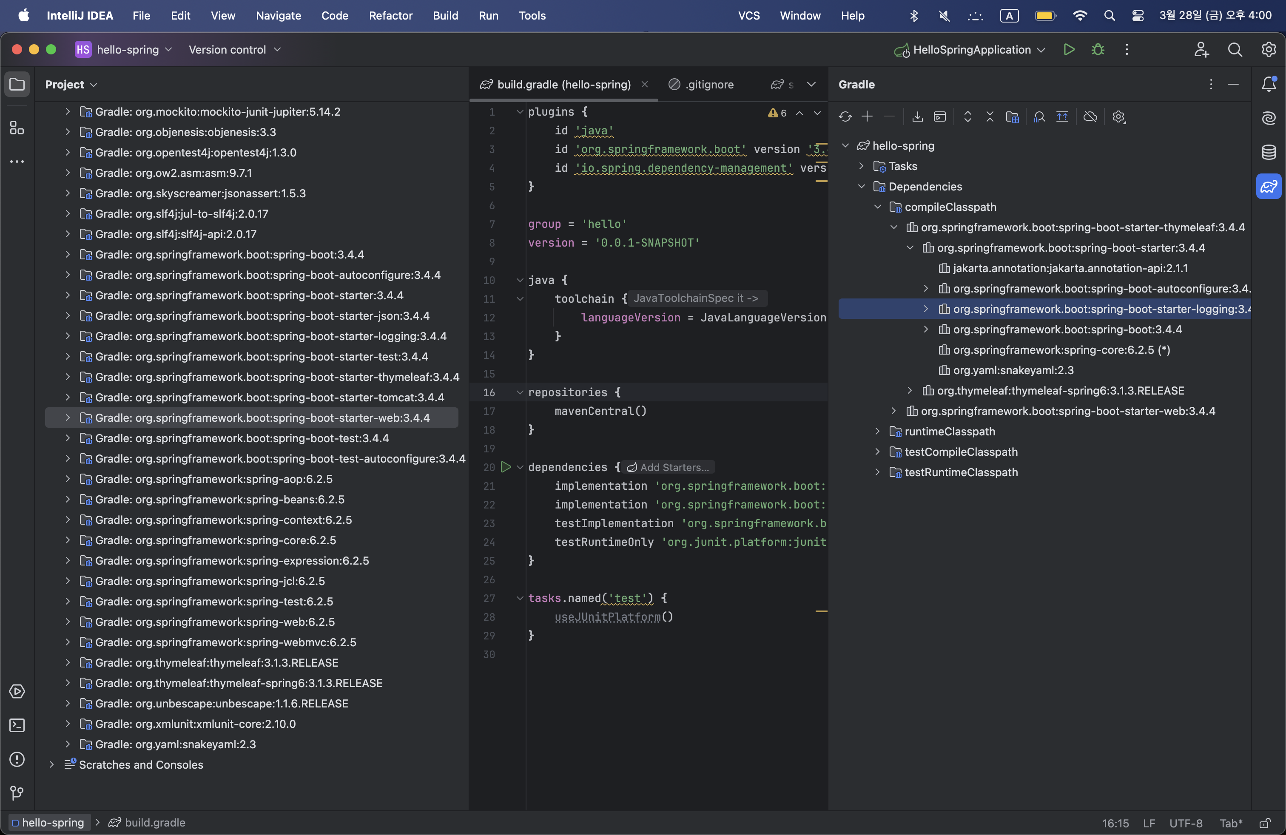Expand the testRuntimeClasspath node

pos(877,472)
